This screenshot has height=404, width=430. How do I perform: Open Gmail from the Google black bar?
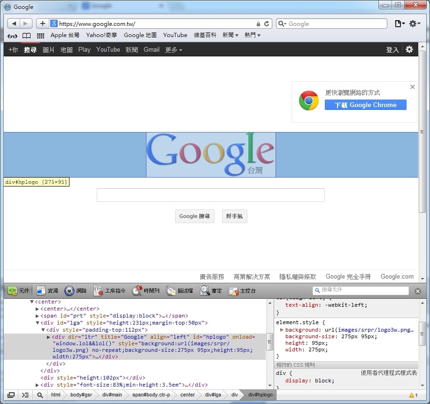point(151,50)
